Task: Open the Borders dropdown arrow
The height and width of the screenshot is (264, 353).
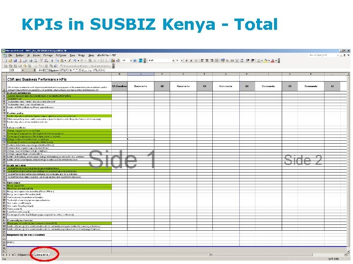Action: 262,61
